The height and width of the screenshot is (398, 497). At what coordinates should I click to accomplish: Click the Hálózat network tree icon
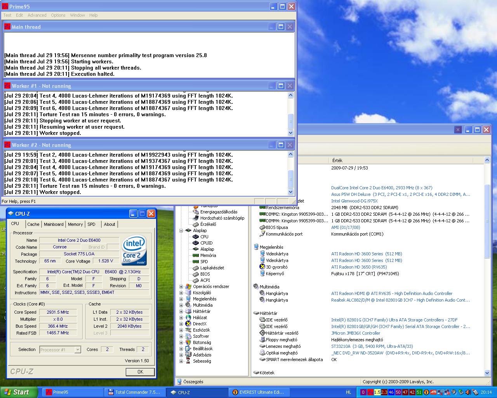[188, 318]
